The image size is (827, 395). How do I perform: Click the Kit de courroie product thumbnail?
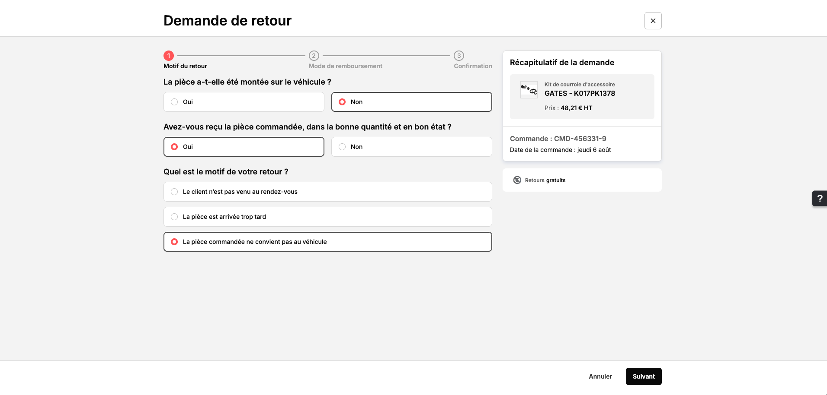pyautogui.click(x=529, y=90)
